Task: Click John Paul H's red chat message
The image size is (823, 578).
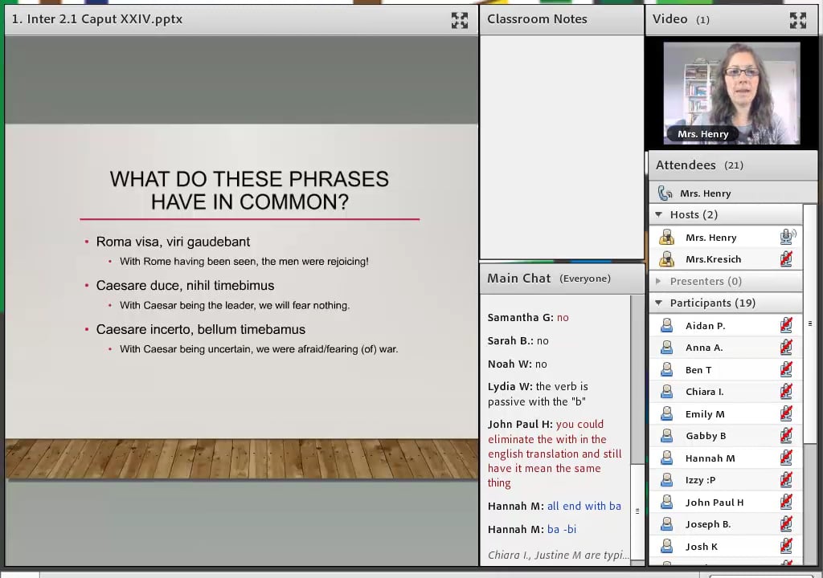Action: click(x=555, y=454)
